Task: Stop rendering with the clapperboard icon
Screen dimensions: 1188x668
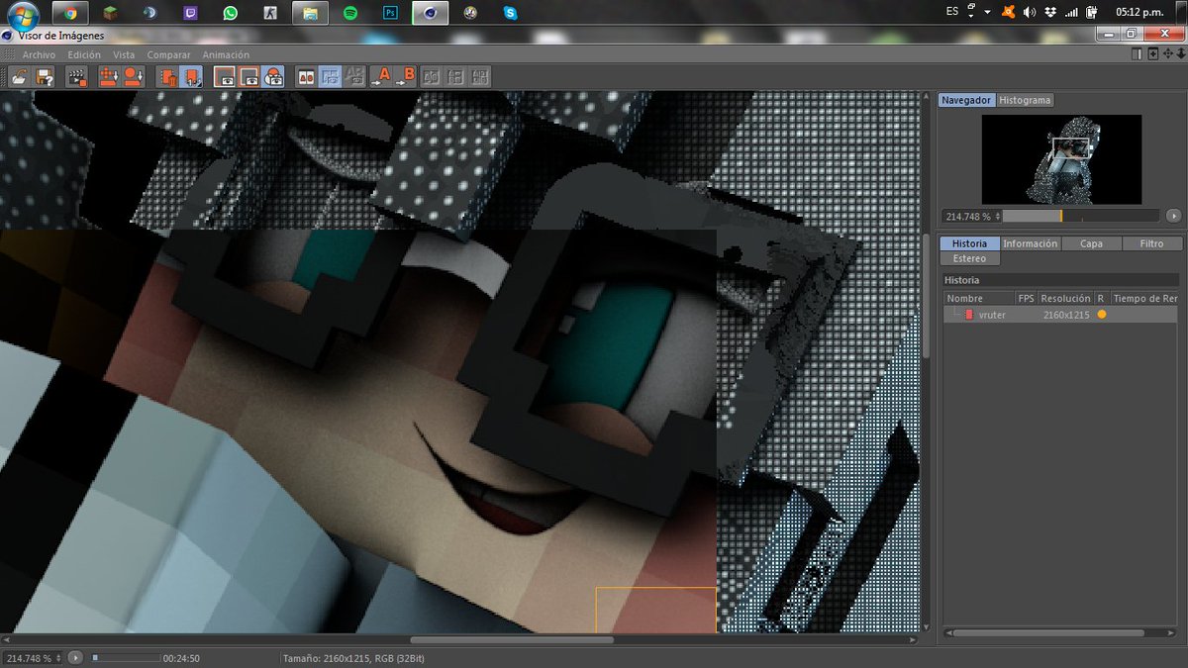Action: click(x=76, y=76)
